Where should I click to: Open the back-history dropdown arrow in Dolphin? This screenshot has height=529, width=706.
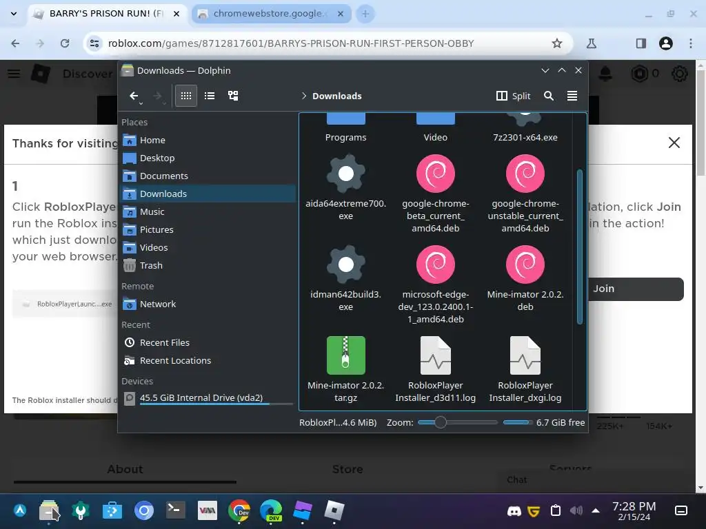pyautogui.click(x=141, y=104)
